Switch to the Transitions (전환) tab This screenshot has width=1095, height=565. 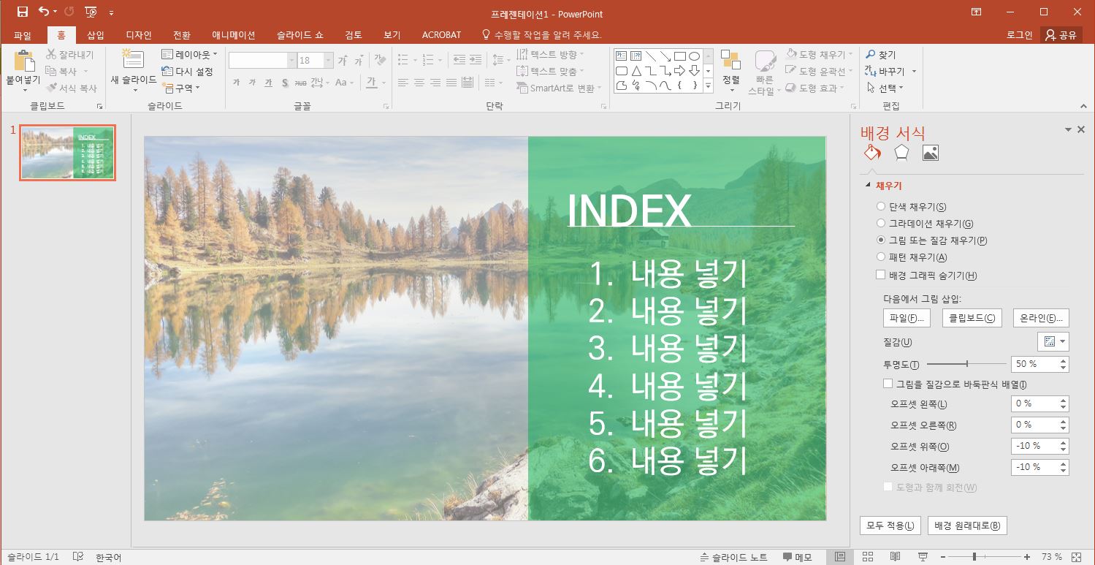[182, 35]
